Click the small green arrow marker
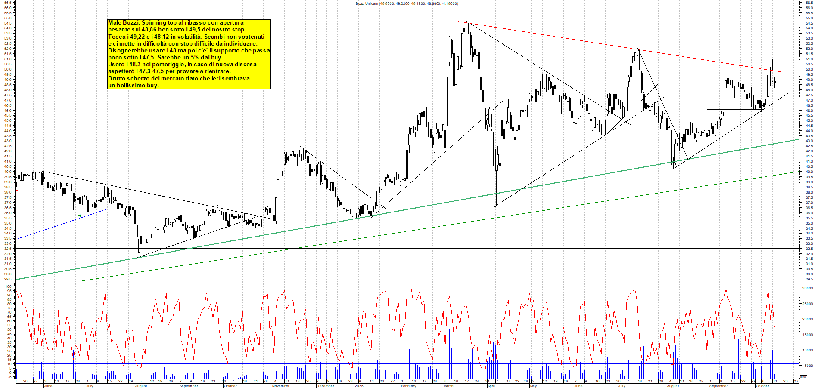Viewport: 814px width, 388px height. (x=80, y=216)
